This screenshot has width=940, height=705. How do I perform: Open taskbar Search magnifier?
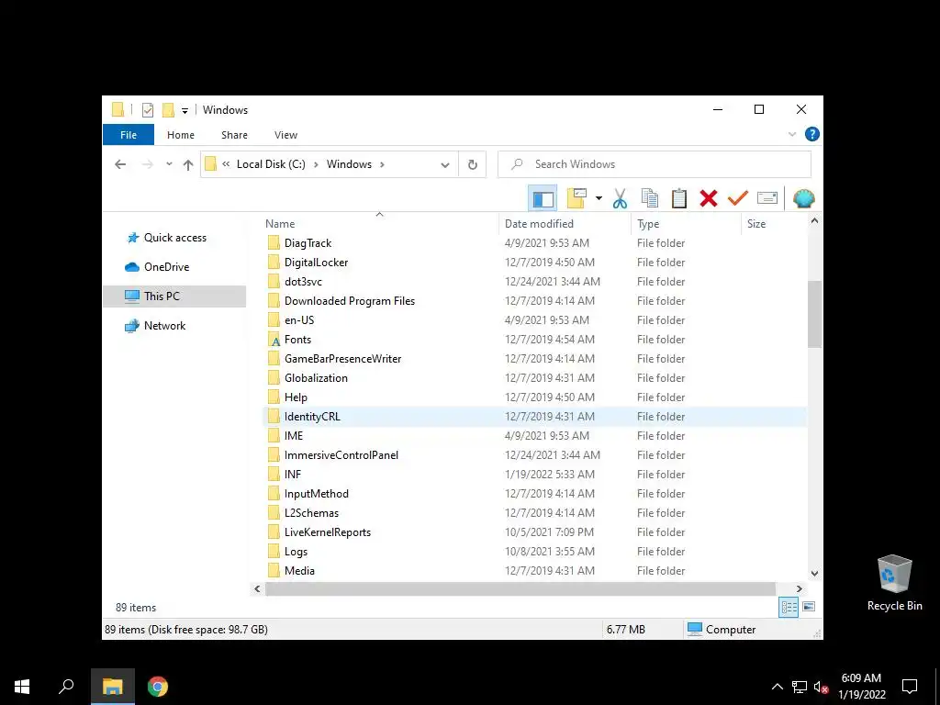[x=66, y=687]
